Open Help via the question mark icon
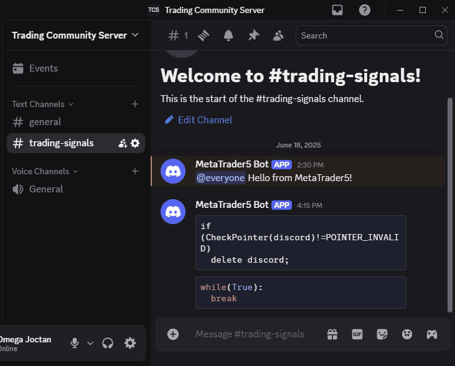 (365, 10)
